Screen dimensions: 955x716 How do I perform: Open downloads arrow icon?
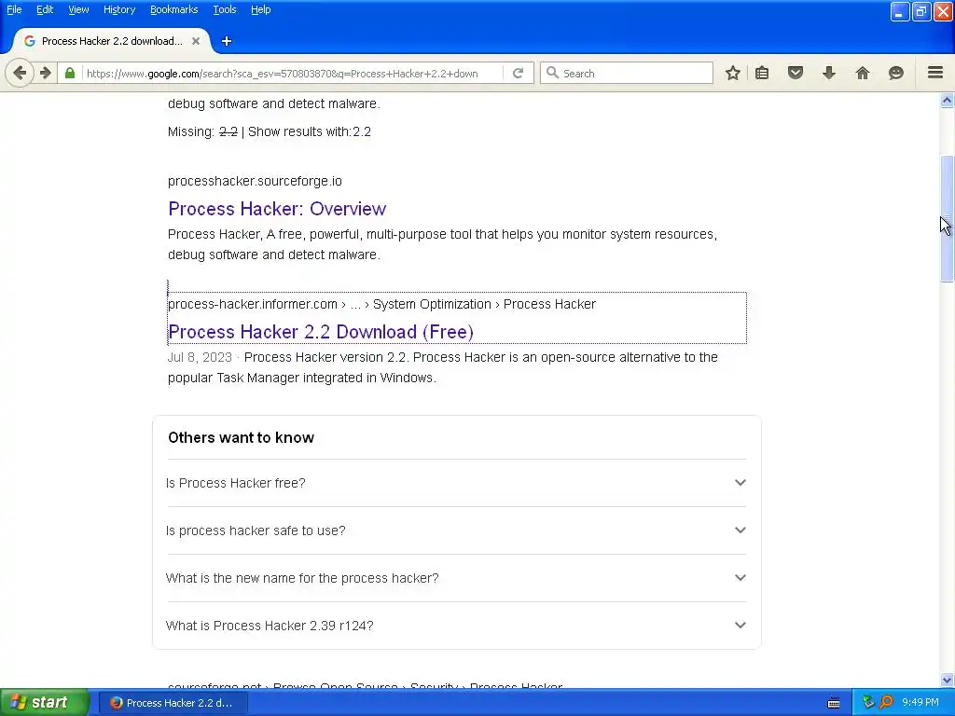pyautogui.click(x=829, y=73)
